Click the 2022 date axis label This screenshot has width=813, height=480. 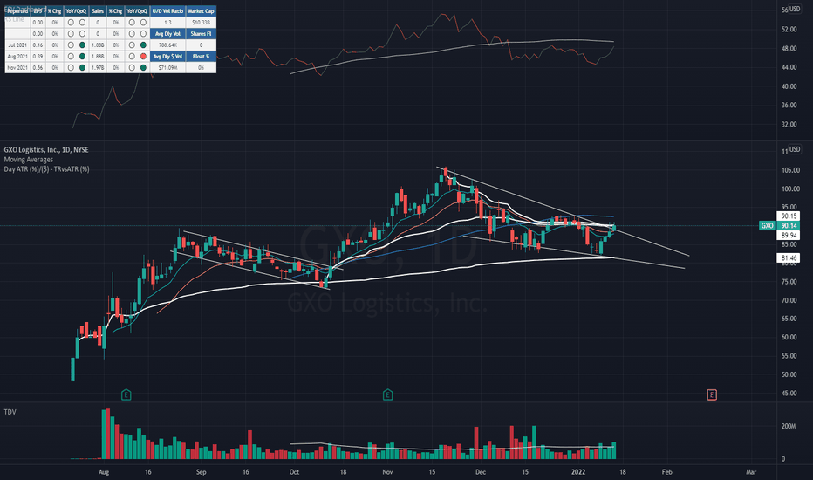click(x=578, y=472)
